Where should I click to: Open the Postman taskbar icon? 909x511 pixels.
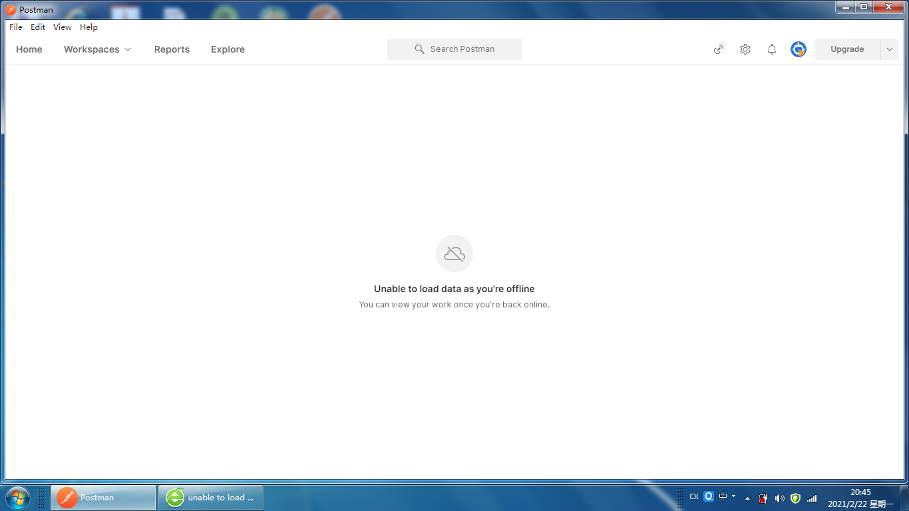(102, 497)
